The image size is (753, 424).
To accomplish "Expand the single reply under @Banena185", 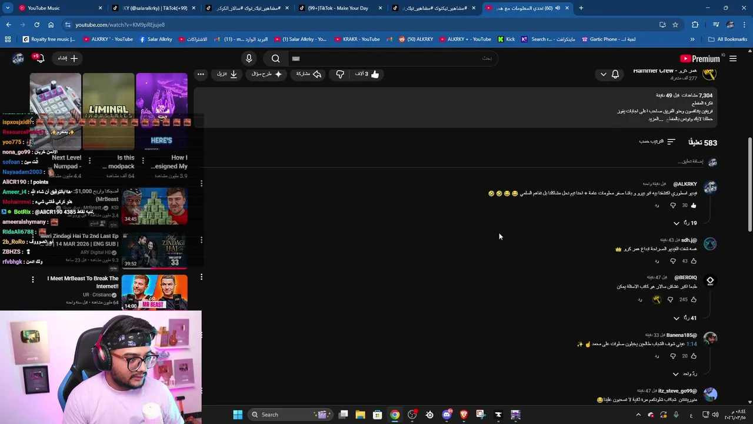I will pyautogui.click(x=685, y=374).
